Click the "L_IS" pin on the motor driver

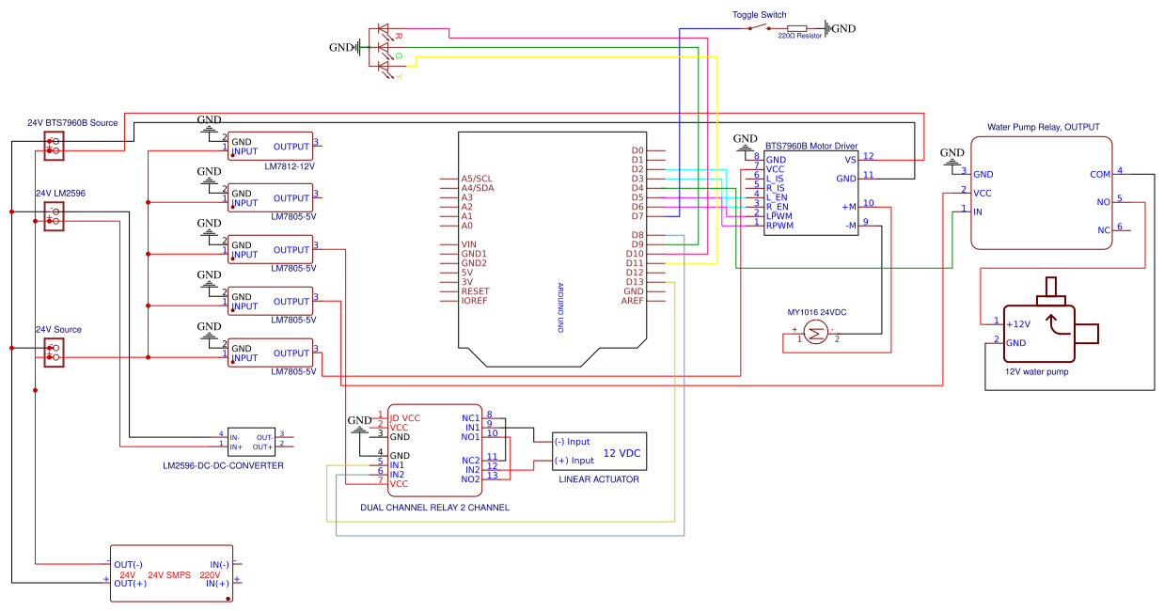point(776,179)
